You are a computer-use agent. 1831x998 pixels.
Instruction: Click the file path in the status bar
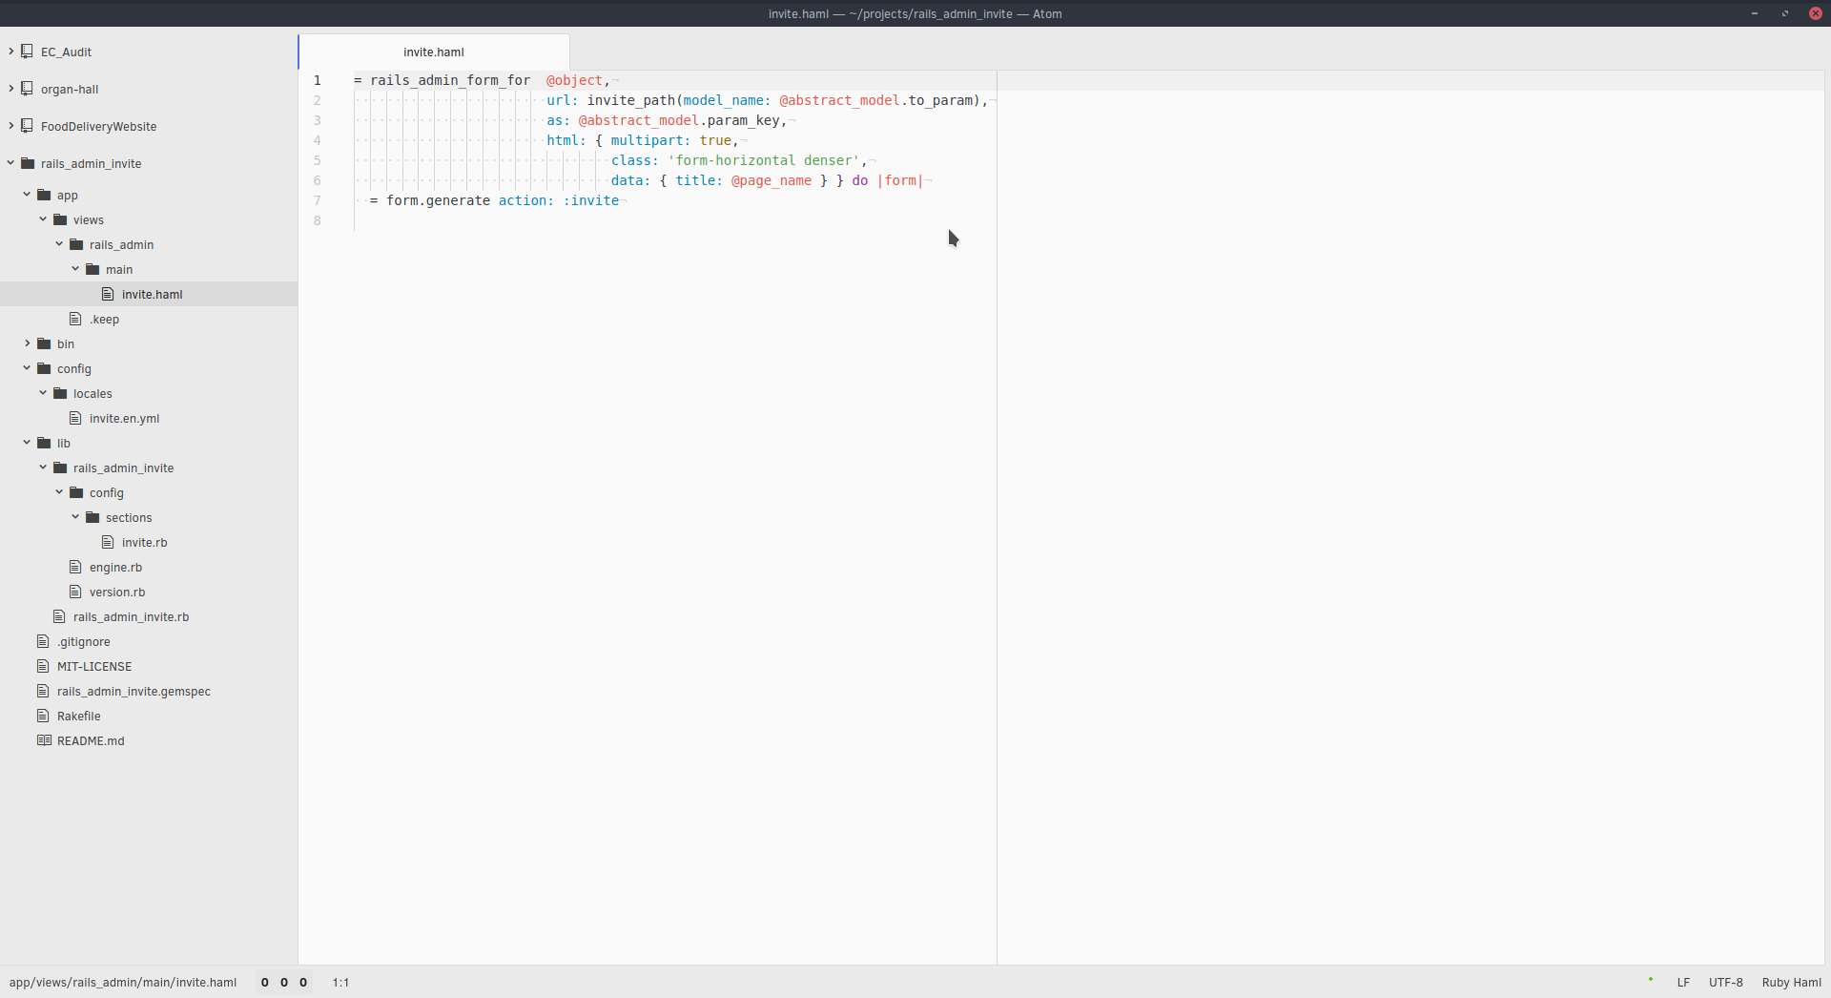[x=123, y=982]
